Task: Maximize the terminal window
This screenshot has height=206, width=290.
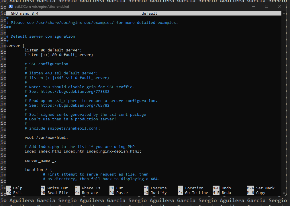Action: (x=266, y=6)
